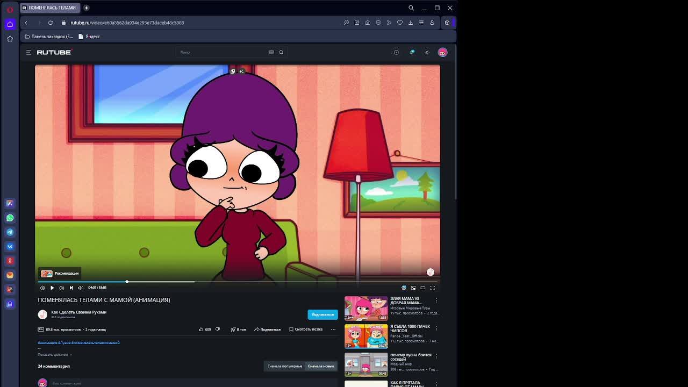Expand the description with Показать целиком
This screenshot has width=688, height=387.
pos(55,355)
